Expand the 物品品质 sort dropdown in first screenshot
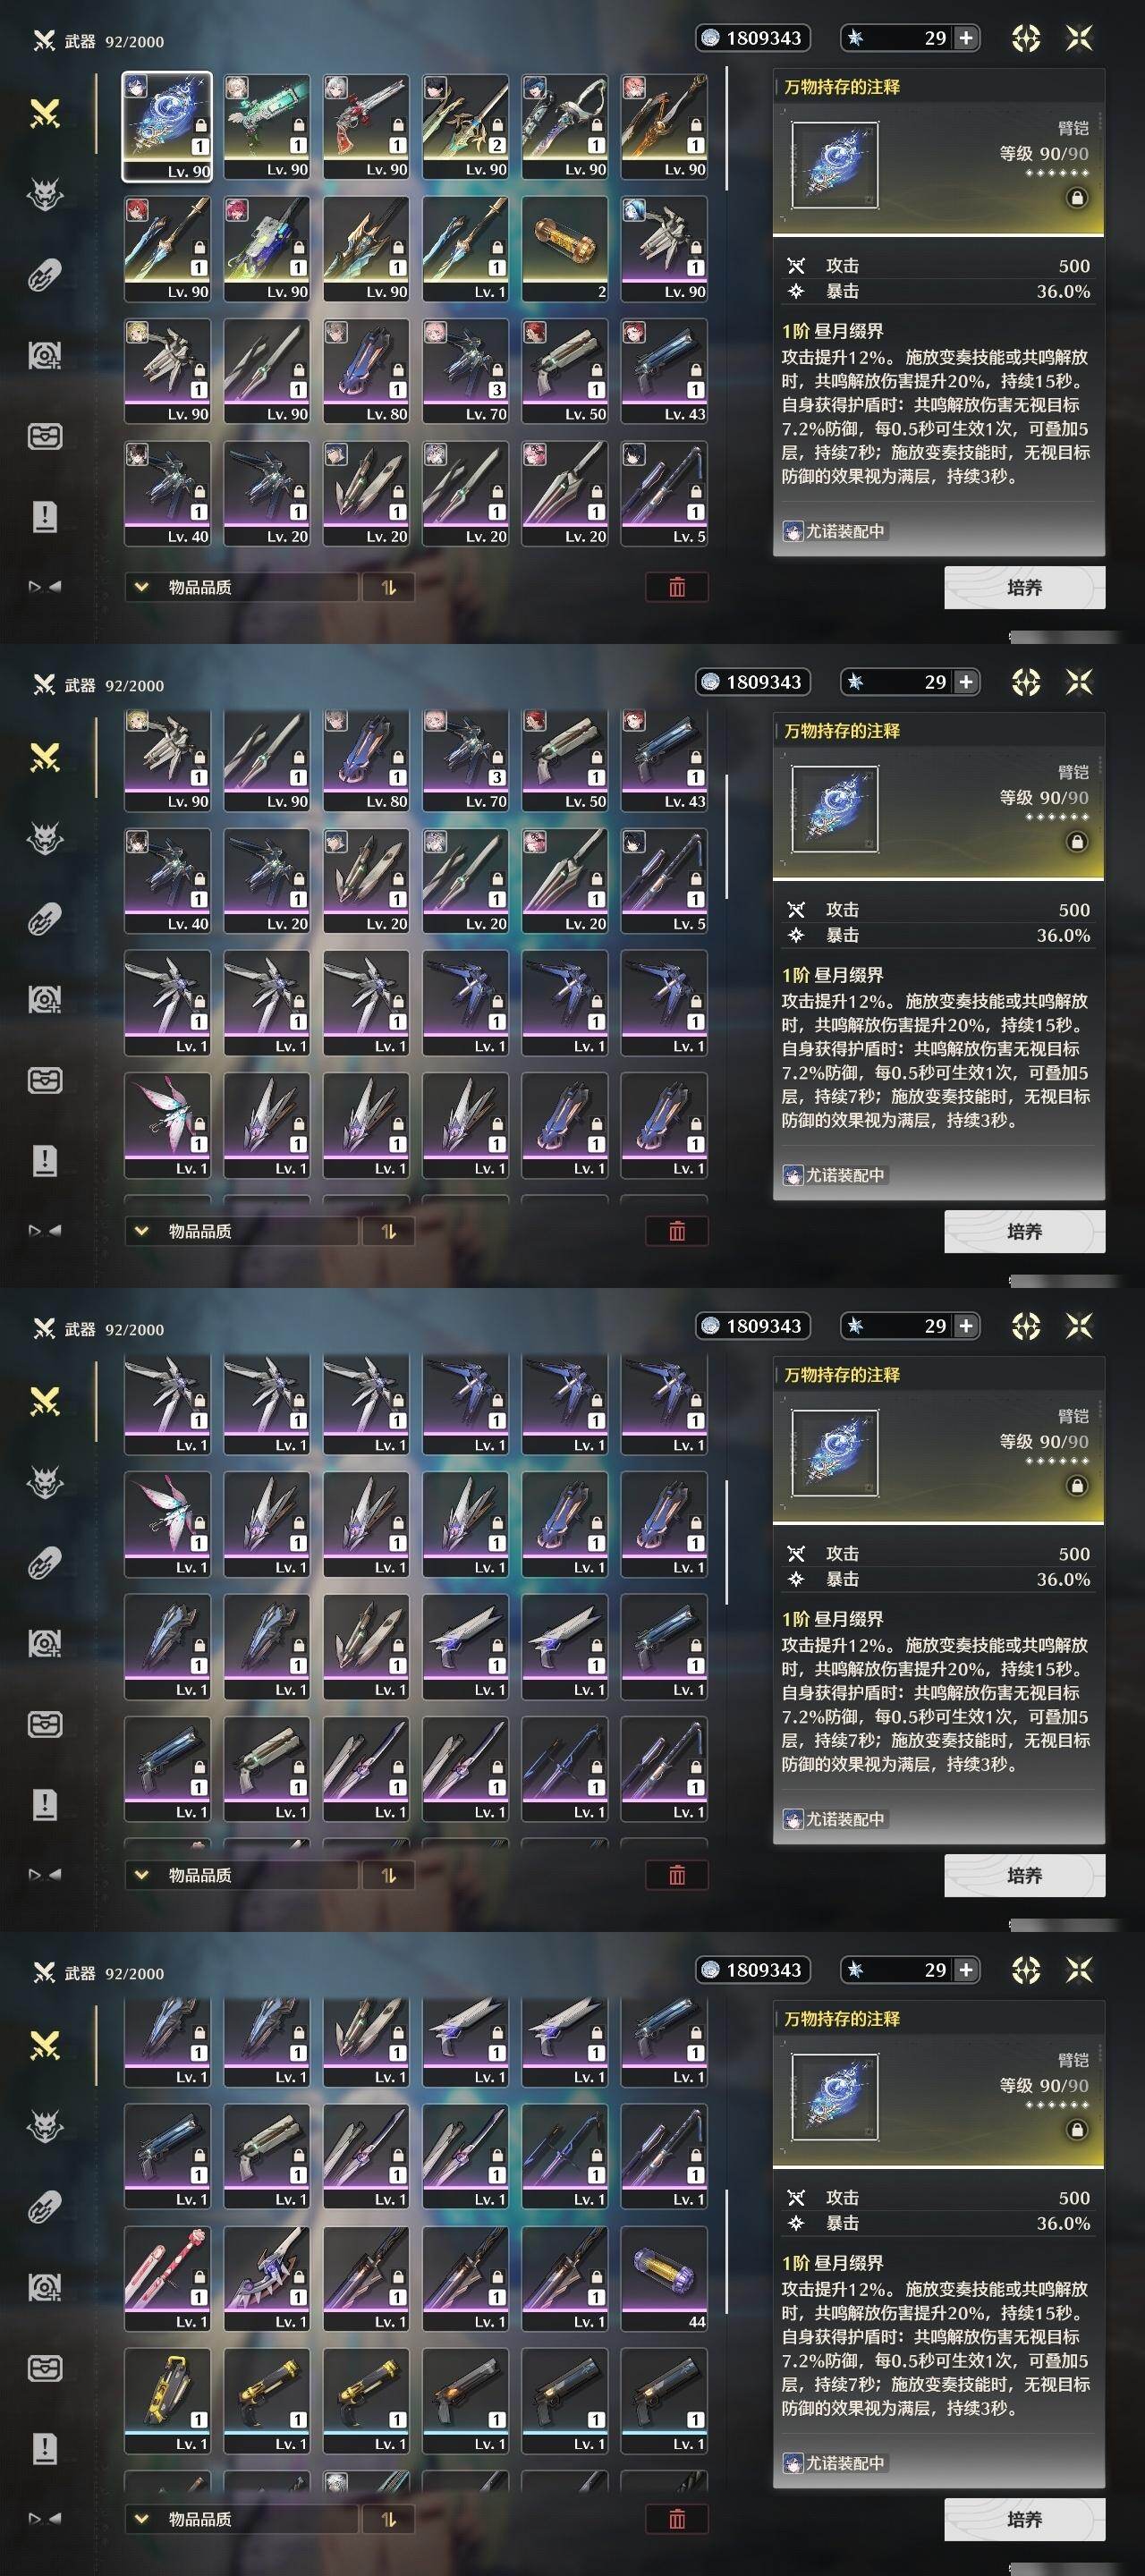 [241, 587]
